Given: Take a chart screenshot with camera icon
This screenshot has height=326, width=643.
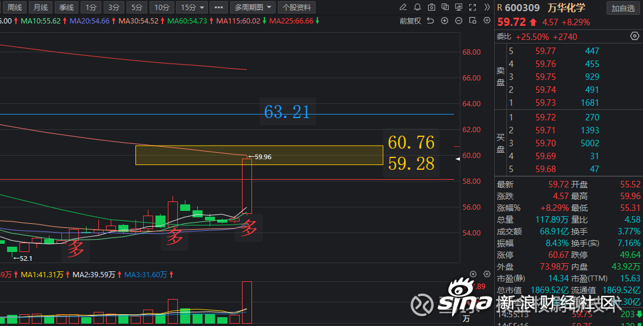Looking at the screenshot, I should pos(432,8).
